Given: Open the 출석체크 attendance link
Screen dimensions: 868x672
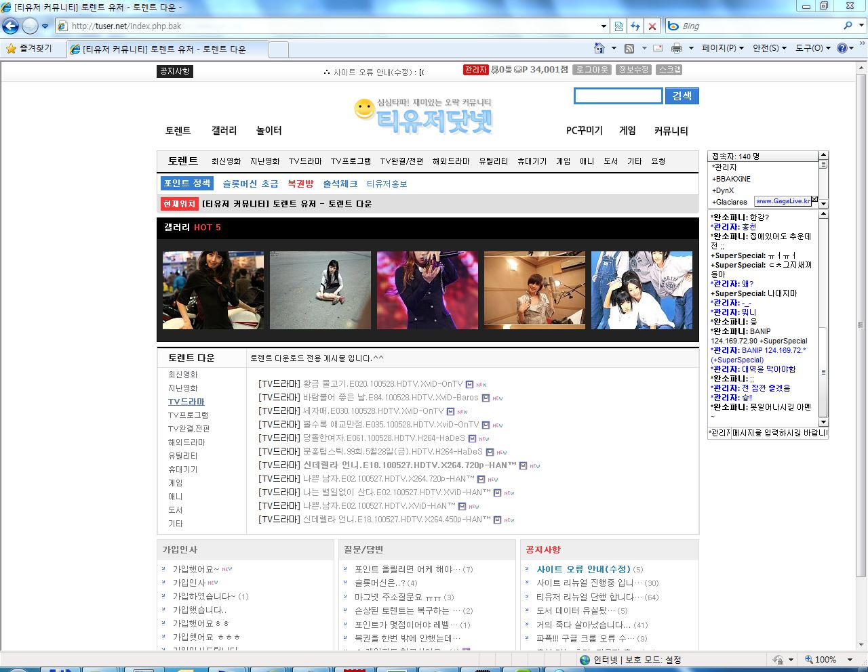Looking at the screenshot, I should coord(340,184).
